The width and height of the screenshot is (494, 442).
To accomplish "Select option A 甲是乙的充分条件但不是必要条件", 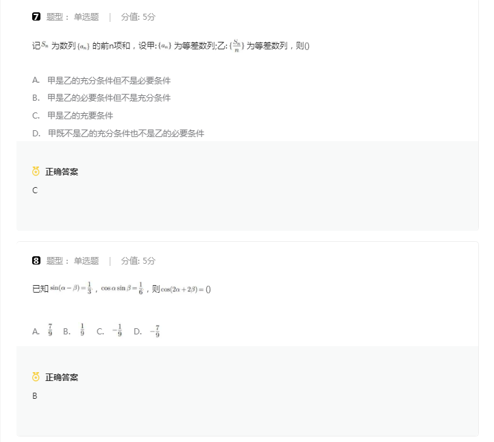I will pos(101,81).
